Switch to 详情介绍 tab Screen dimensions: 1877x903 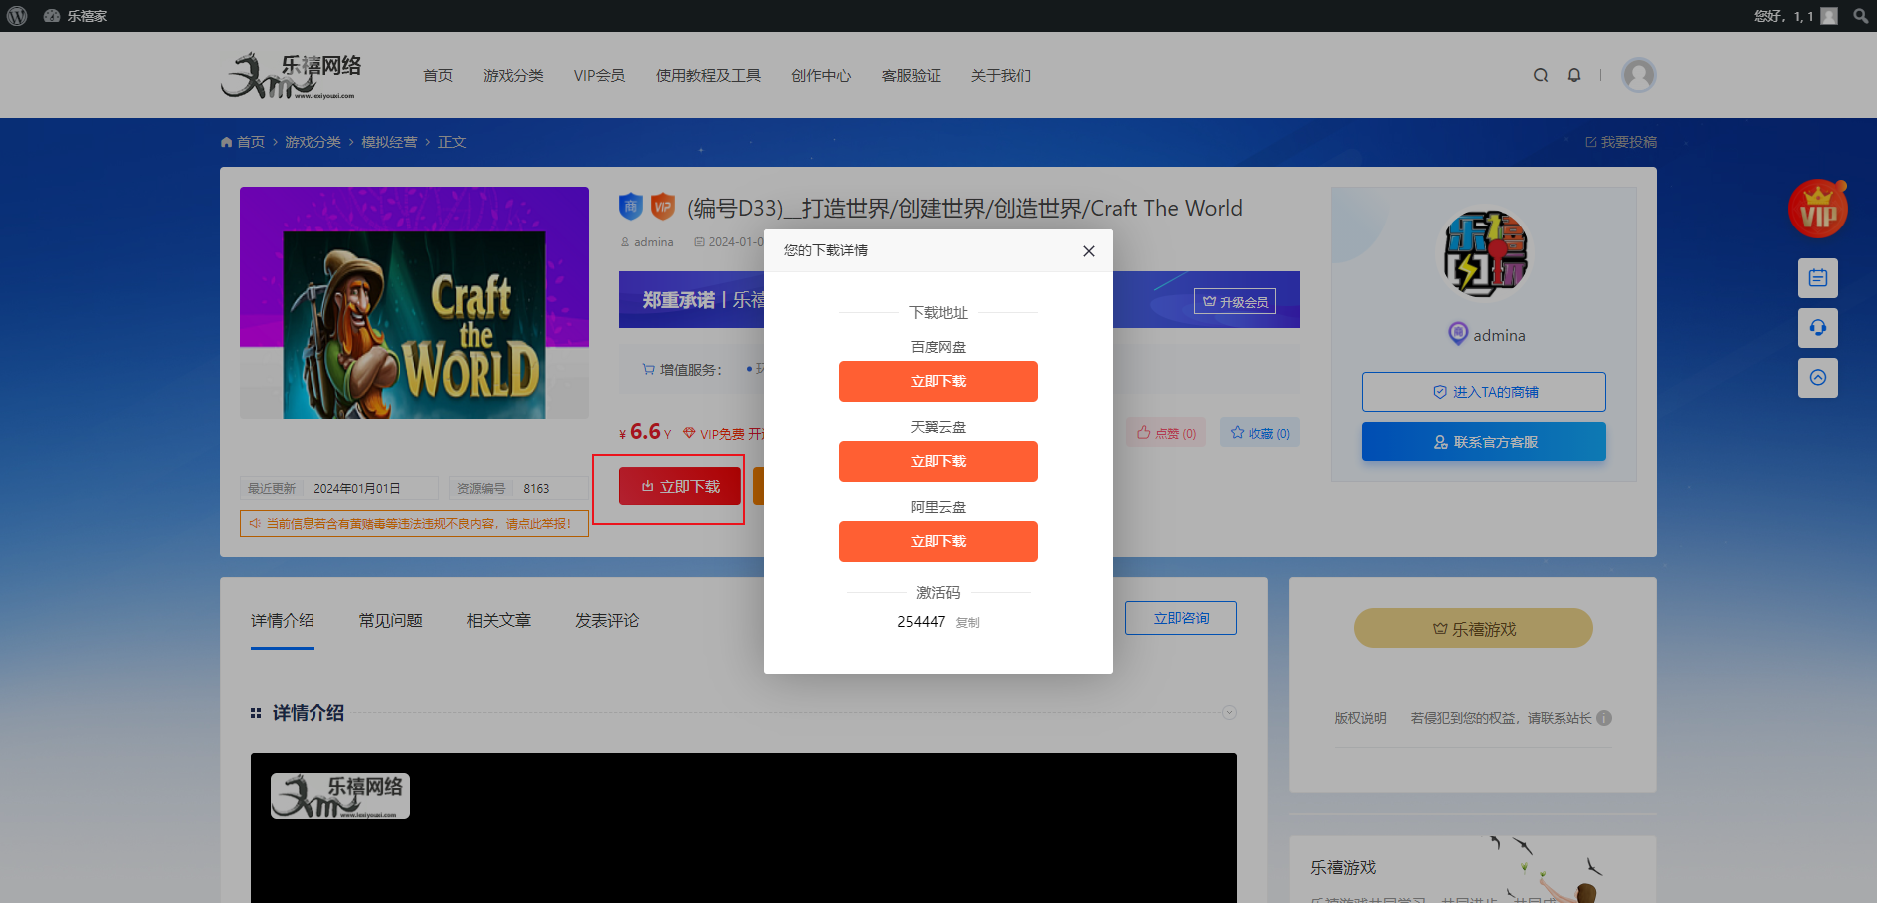[x=283, y=621]
